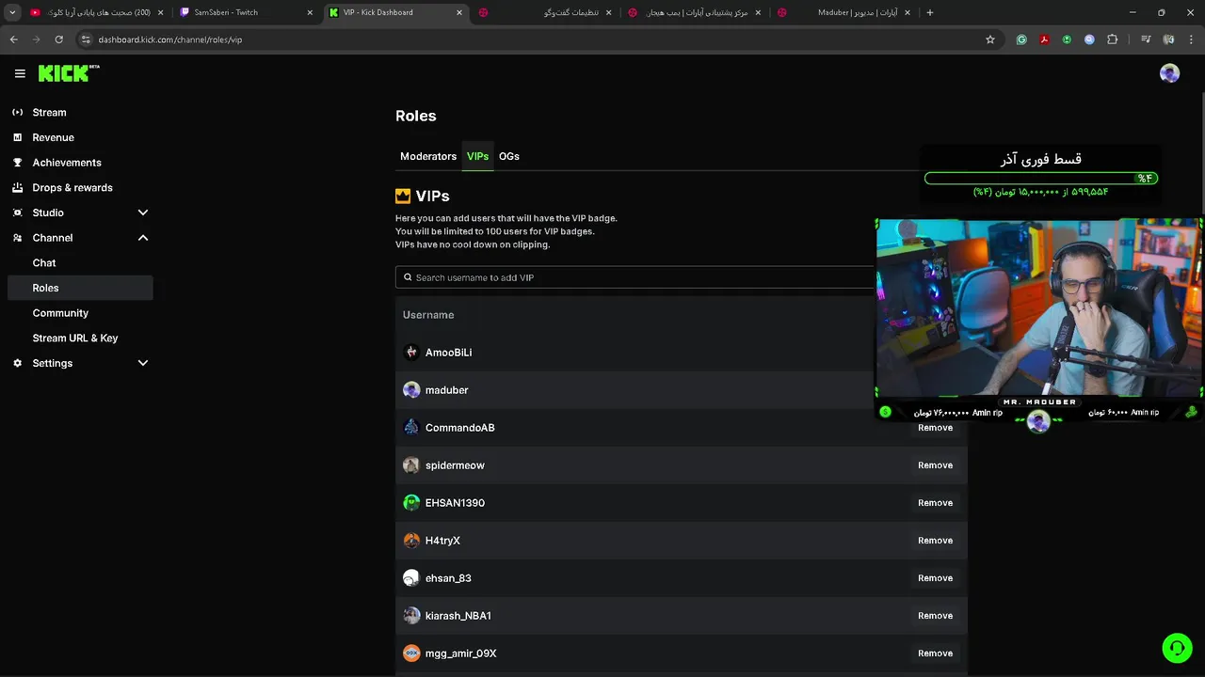Image resolution: width=1205 pixels, height=677 pixels.
Task: Click the Settings gear icon in sidebar
Action: coord(17,363)
